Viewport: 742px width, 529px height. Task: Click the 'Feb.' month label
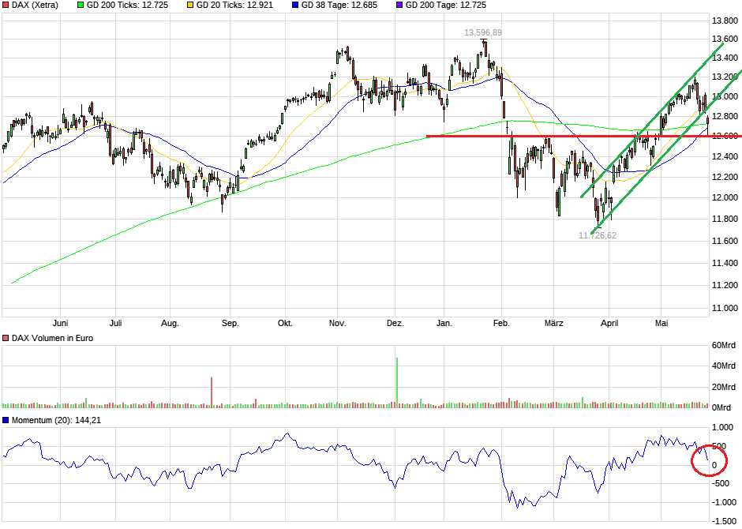[501, 323]
